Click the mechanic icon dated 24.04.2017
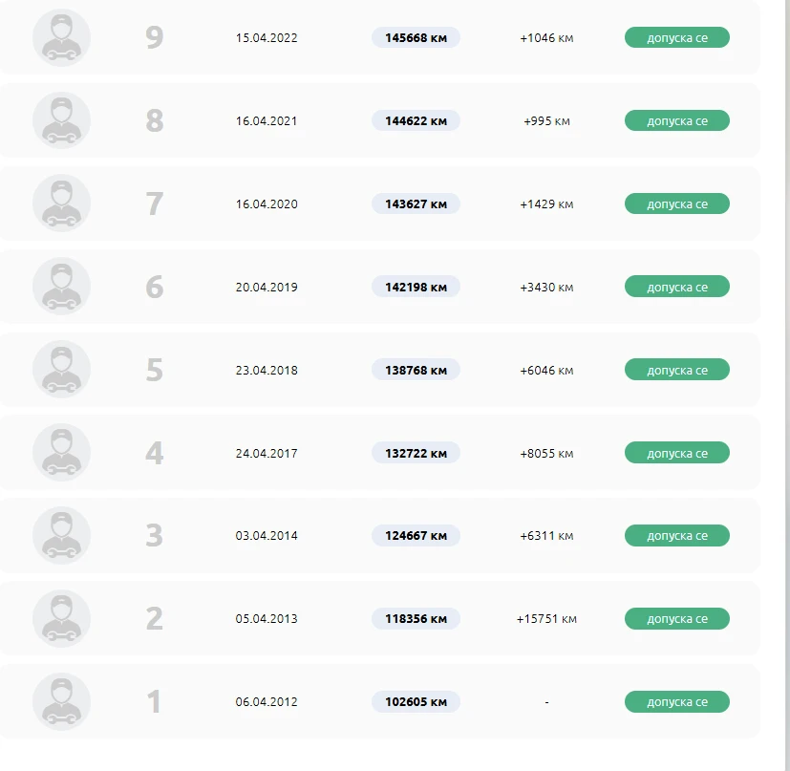Screen dimensions: 790x771 pyautogui.click(x=61, y=453)
